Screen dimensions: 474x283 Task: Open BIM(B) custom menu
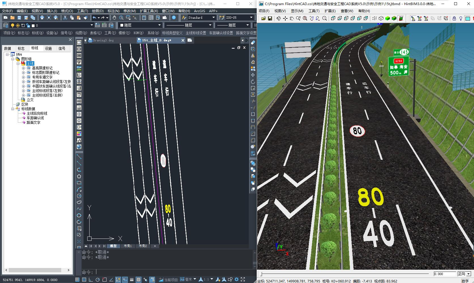tap(139, 33)
